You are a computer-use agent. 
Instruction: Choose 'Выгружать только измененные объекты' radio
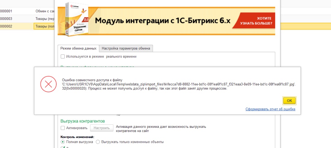(98, 142)
